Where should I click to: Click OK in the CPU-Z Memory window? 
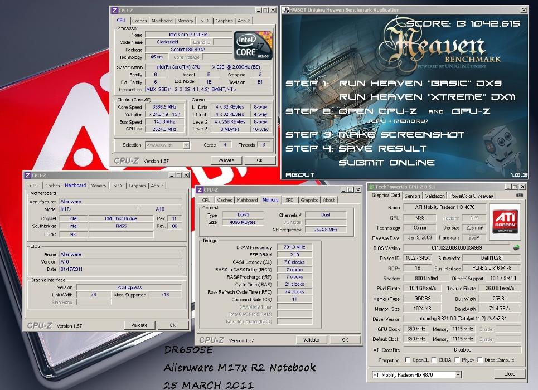(345, 339)
